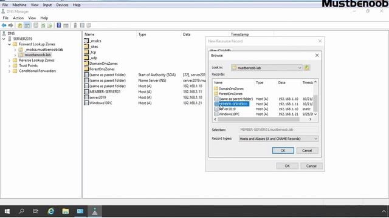Click the Export List toolbar icon
Viewport: 389px width, 218px height.
coord(50,25)
